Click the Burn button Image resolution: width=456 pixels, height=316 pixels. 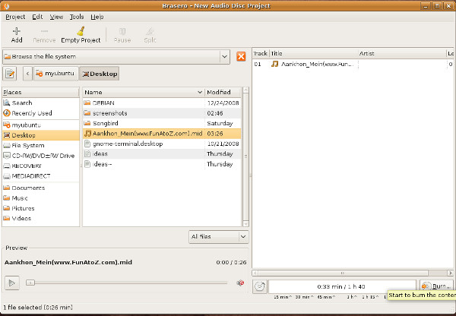(x=435, y=286)
